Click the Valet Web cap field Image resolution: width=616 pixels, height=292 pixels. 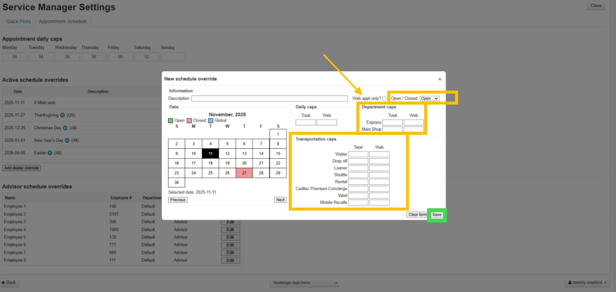[379, 196]
